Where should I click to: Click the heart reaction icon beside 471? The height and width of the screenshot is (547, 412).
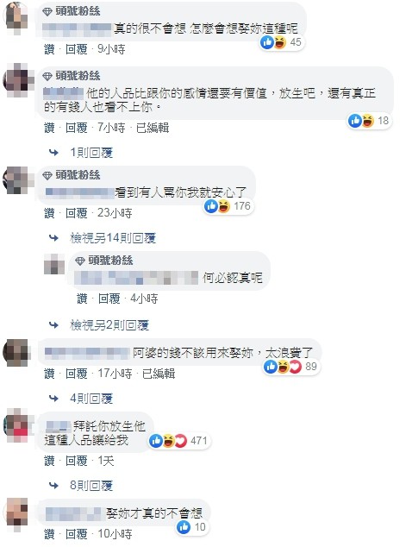click(x=180, y=441)
